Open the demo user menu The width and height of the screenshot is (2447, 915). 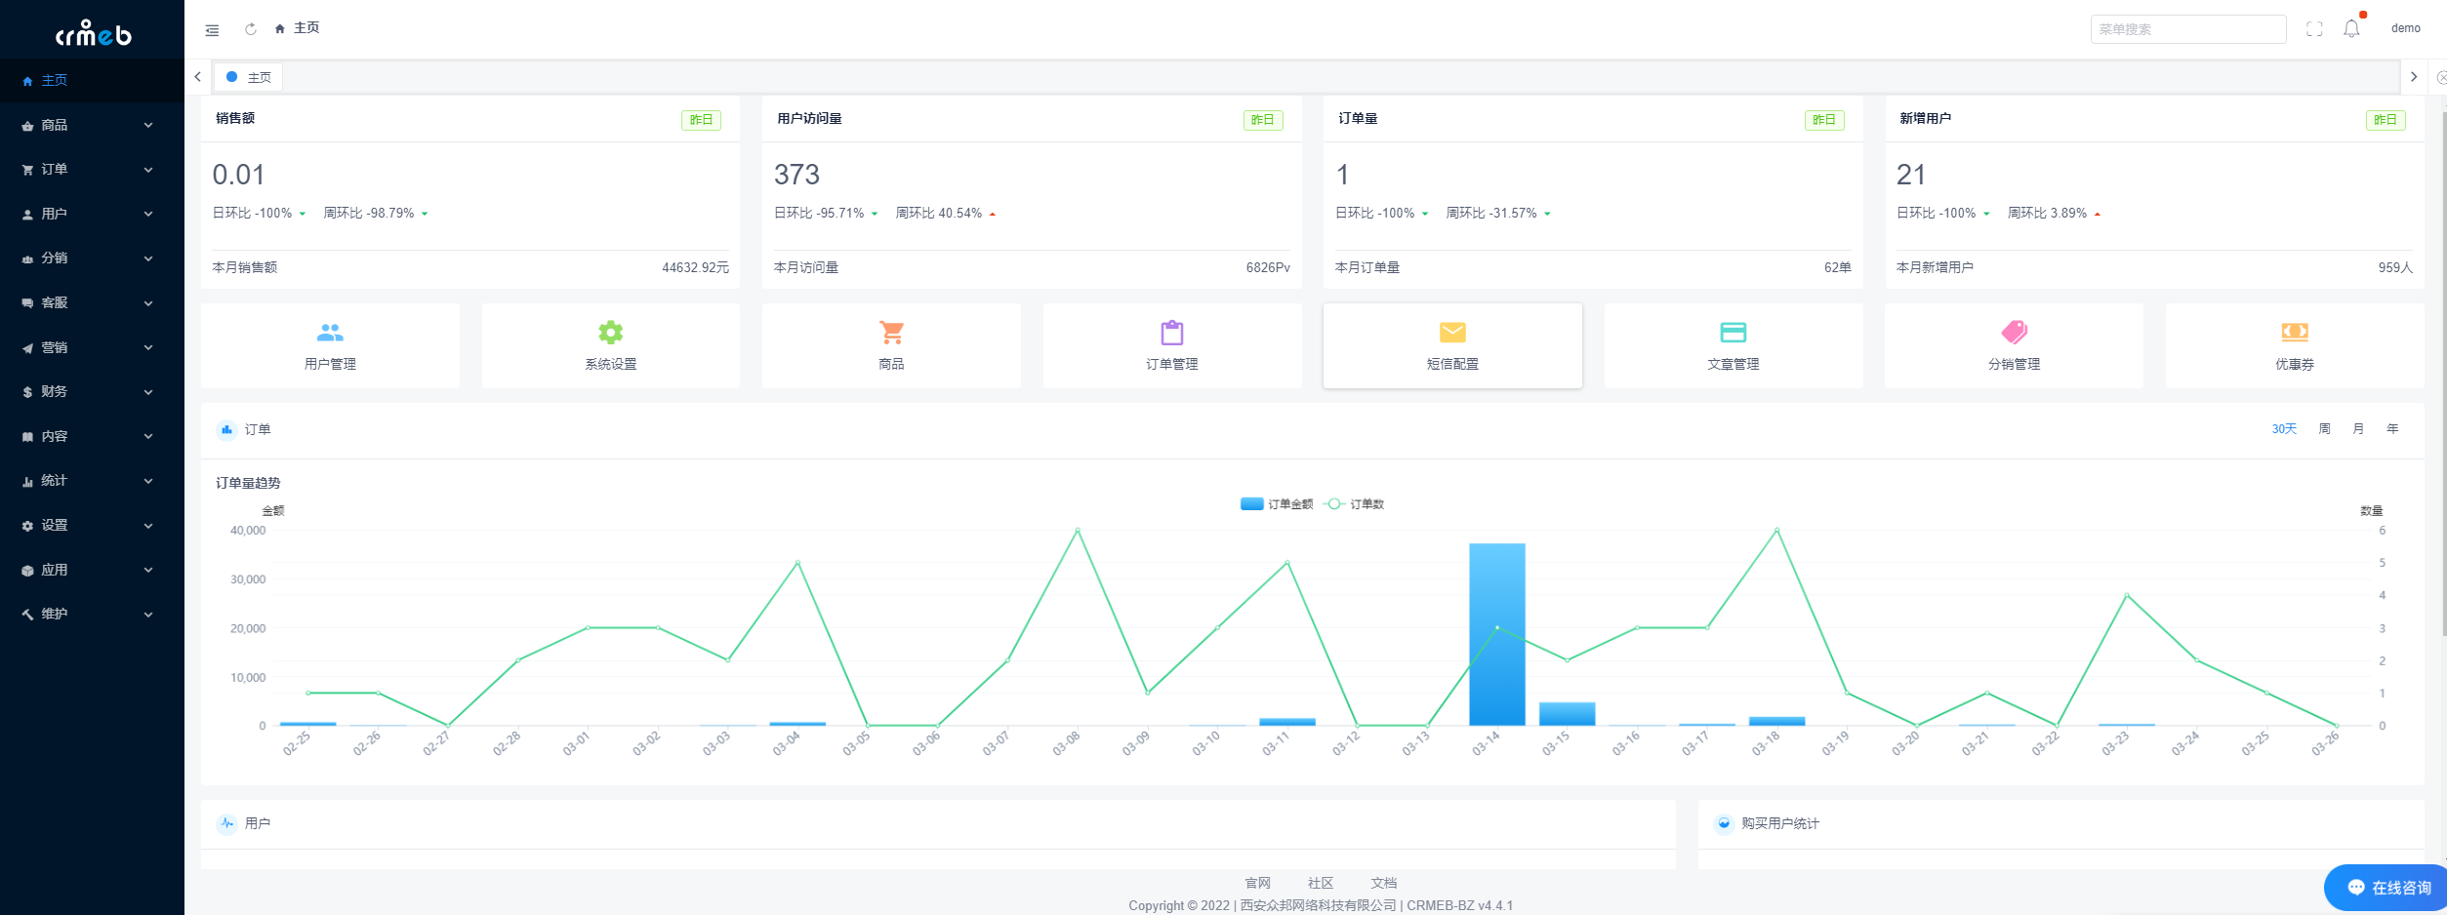tap(2405, 28)
